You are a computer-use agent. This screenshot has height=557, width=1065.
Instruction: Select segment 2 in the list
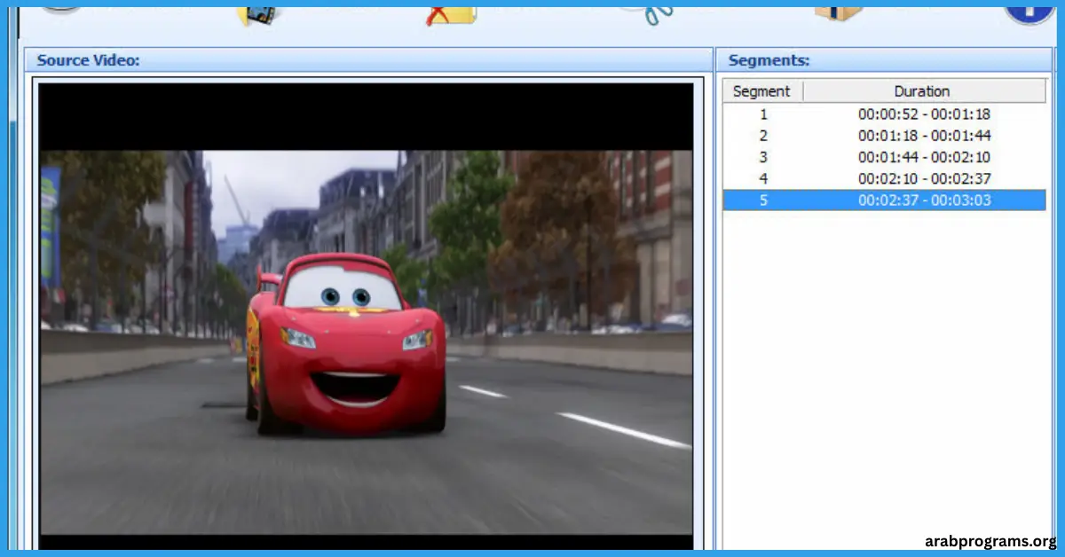click(x=885, y=136)
